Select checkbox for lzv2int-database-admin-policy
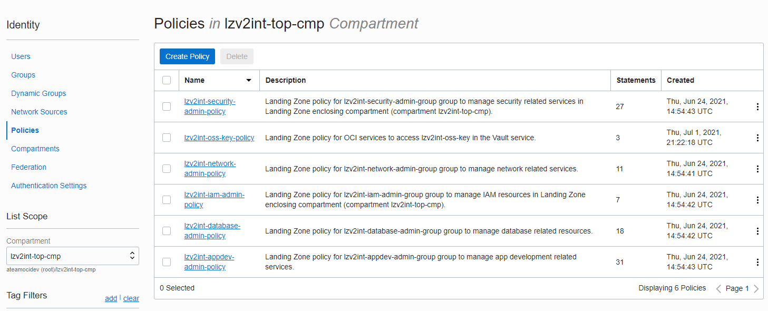 point(167,231)
